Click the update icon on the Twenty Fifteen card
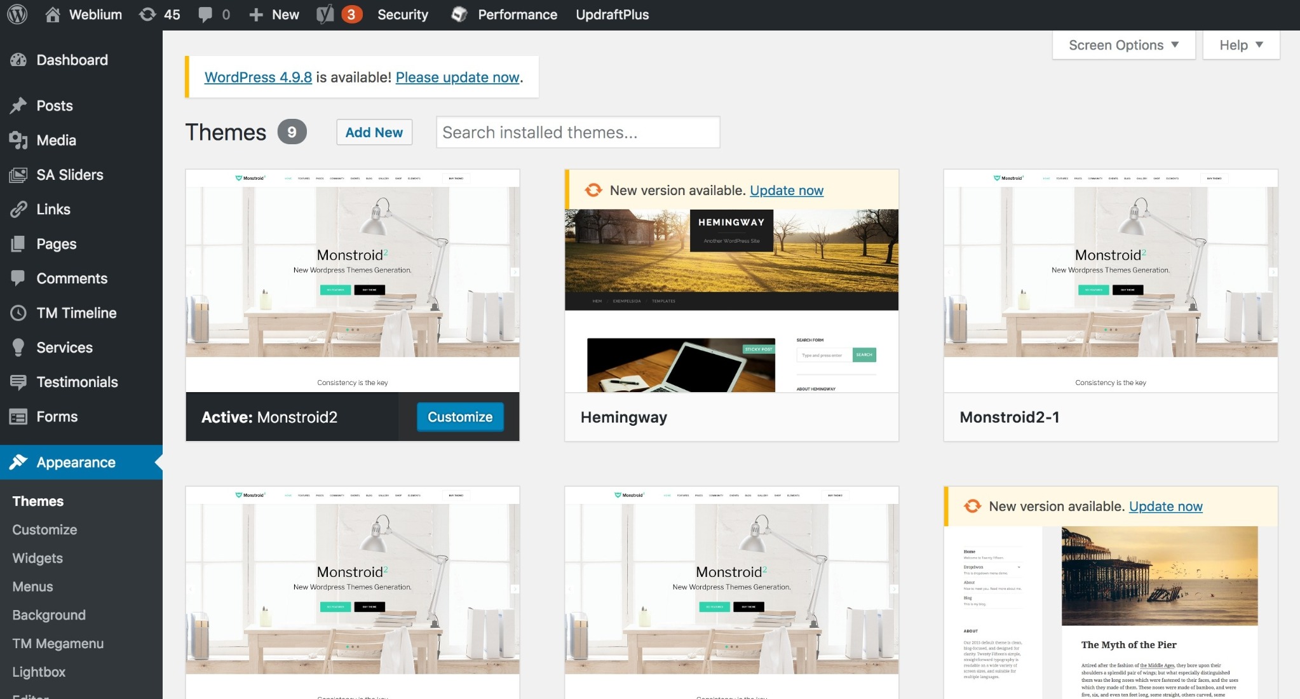Screen dimensions: 1300x699 click(x=973, y=506)
